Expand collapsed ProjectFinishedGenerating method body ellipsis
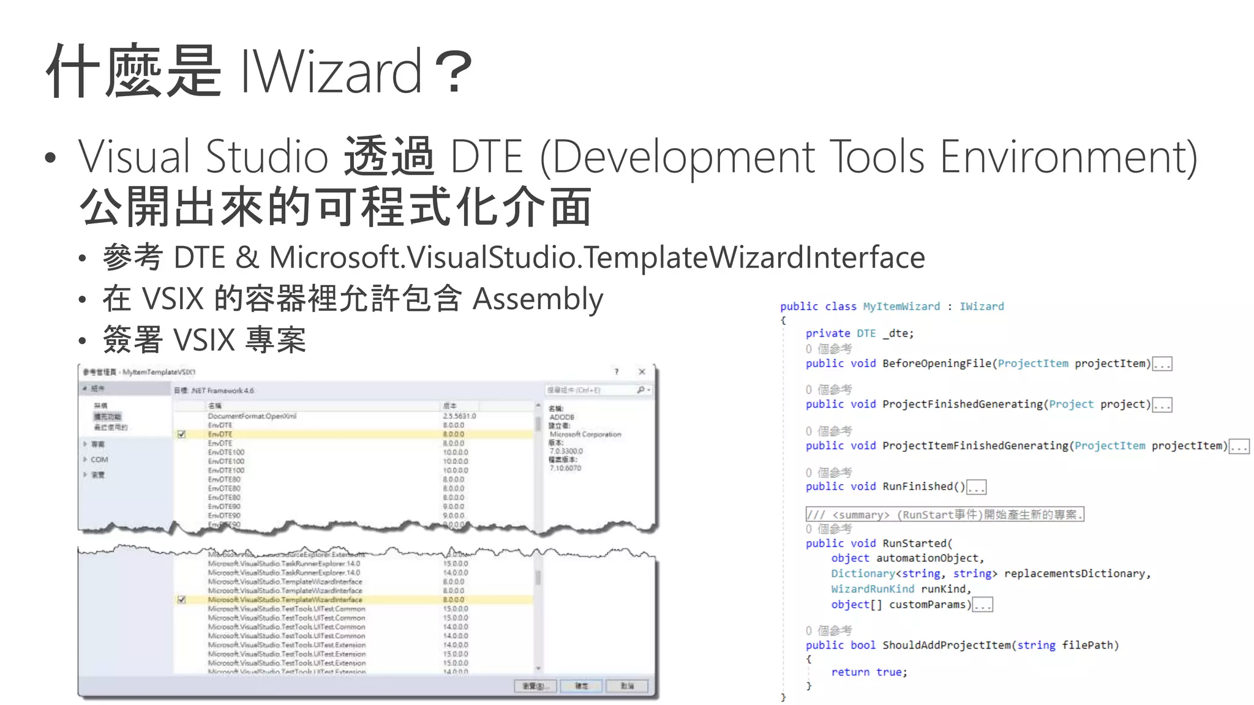The height and width of the screenshot is (705, 1254). pos(1162,405)
